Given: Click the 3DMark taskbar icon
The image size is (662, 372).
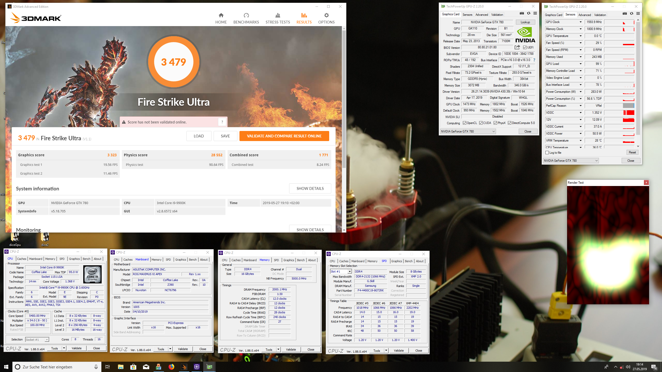Looking at the screenshot, I should [x=184, y=367].
